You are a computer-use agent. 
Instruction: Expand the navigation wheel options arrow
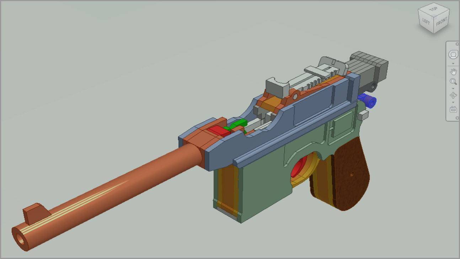453,64
